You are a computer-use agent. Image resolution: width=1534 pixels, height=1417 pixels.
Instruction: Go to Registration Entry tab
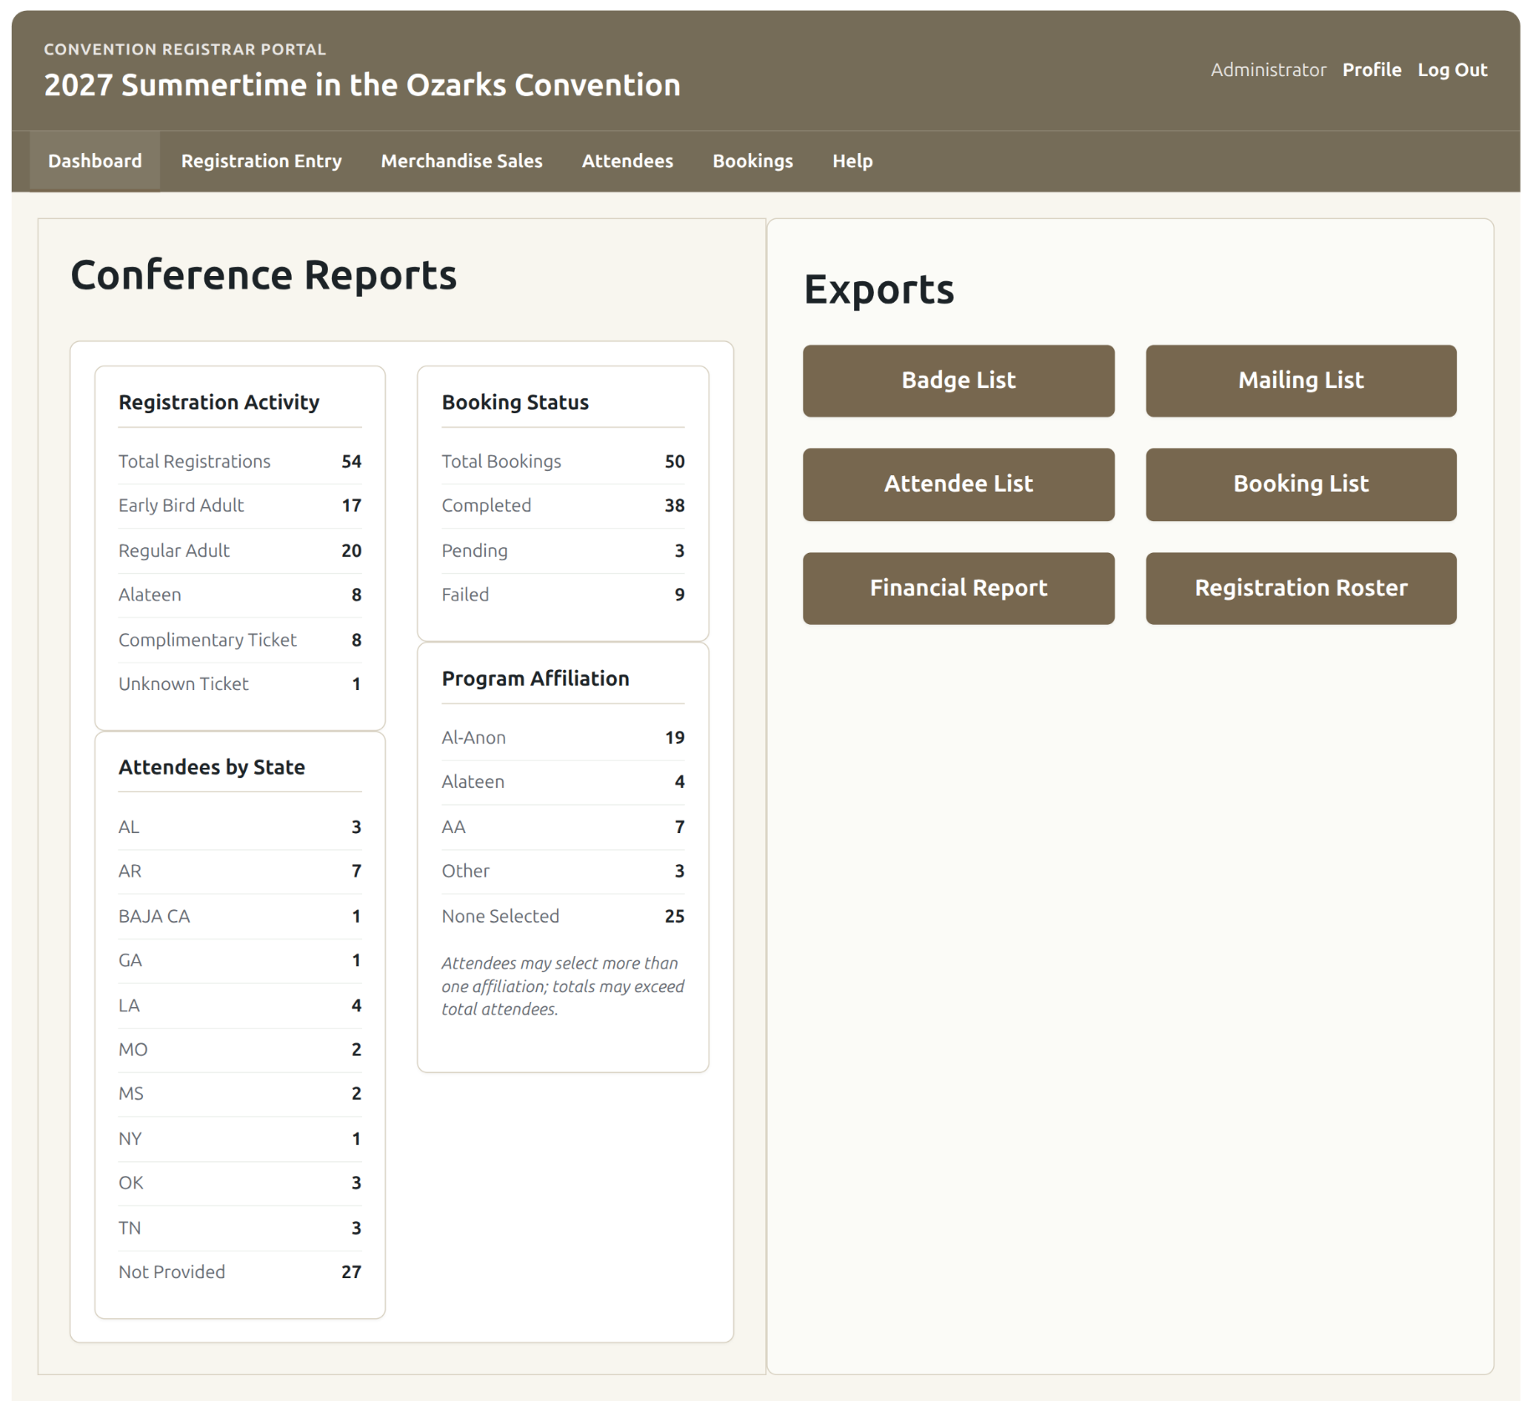(261, 161)
